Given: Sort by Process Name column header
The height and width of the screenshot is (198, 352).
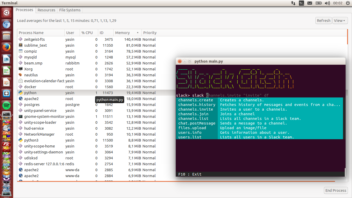Looking at the screenshot, I should pyautogui.click(x=41, y=33).
